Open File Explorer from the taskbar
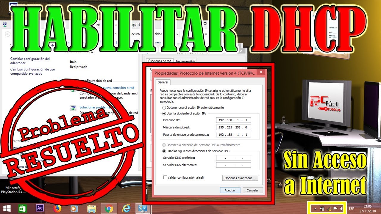The image size is (381, 214). 92,209
